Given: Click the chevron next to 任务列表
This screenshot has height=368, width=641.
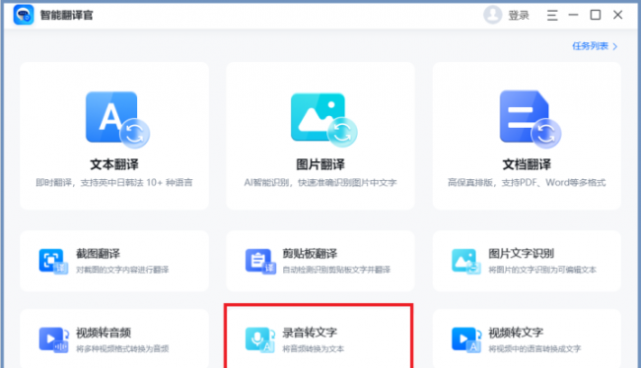Looking at the screenshot, I should pyautogui.click(x=615, y=46).
